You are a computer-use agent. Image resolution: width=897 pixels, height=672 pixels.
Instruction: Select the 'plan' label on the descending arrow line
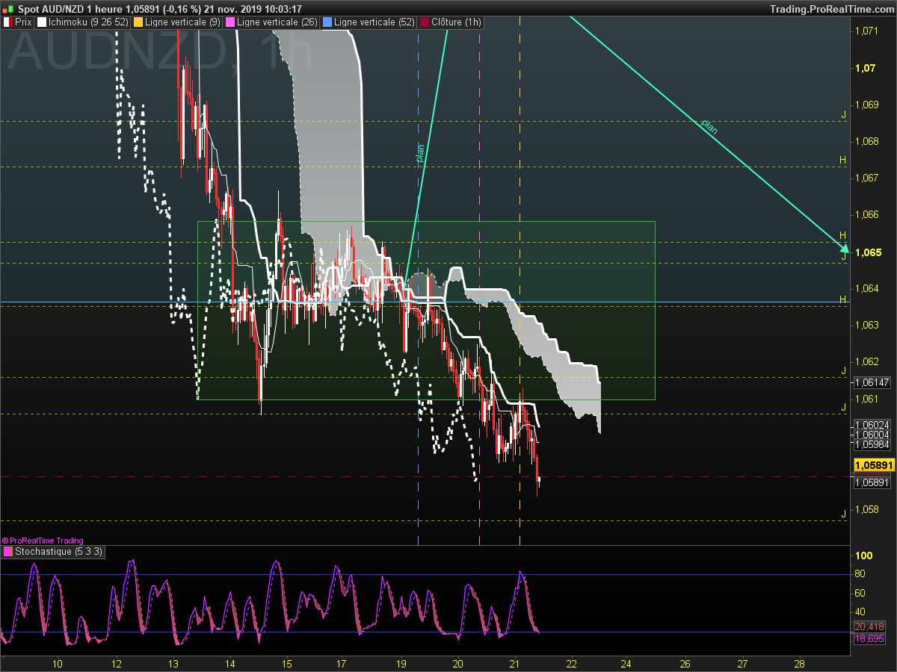tap(708, 126)
